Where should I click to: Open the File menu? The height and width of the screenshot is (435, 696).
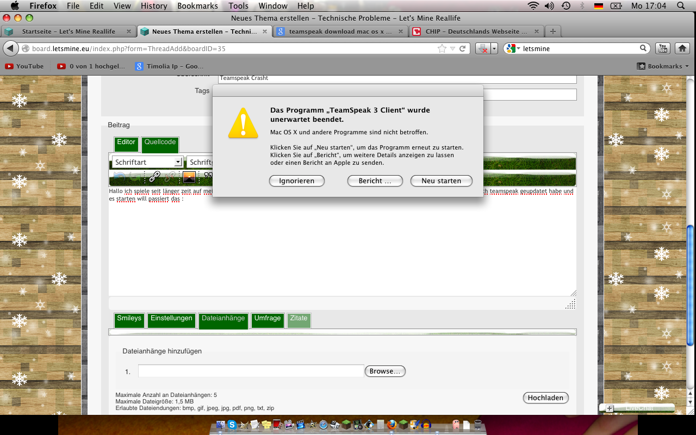click(73, 6)
